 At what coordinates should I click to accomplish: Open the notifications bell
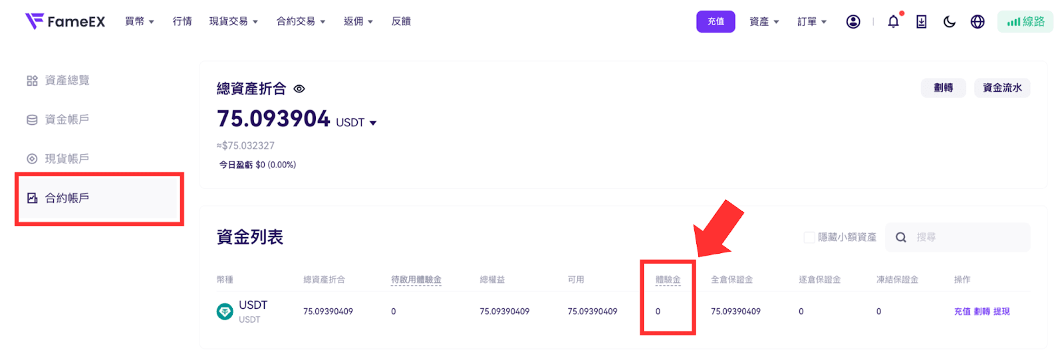[x=894, y=22]
